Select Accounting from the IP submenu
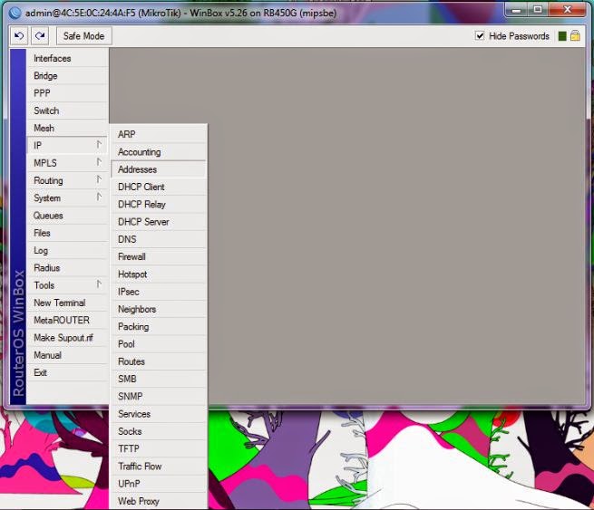The width and height of the screenshot is (594, 510). (159, 151)
